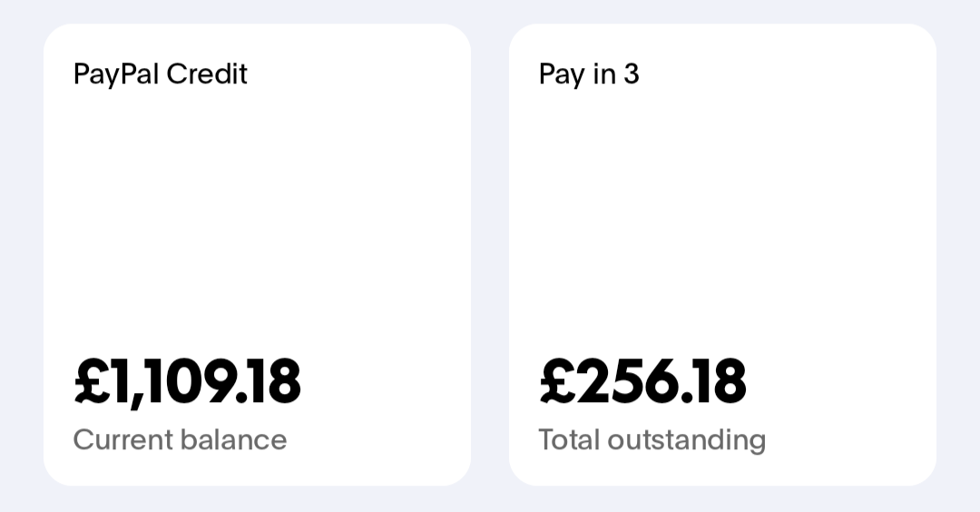Click the Total outstanding label
Viewport: 980px width, 512px height.
(652, 440)
